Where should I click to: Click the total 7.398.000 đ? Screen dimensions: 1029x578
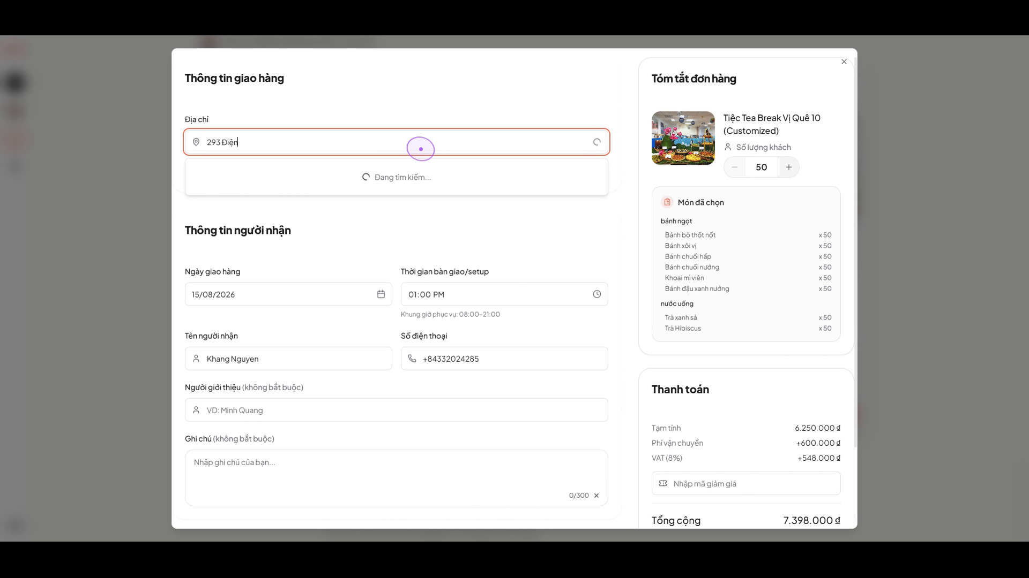click(x=812, y=520)
